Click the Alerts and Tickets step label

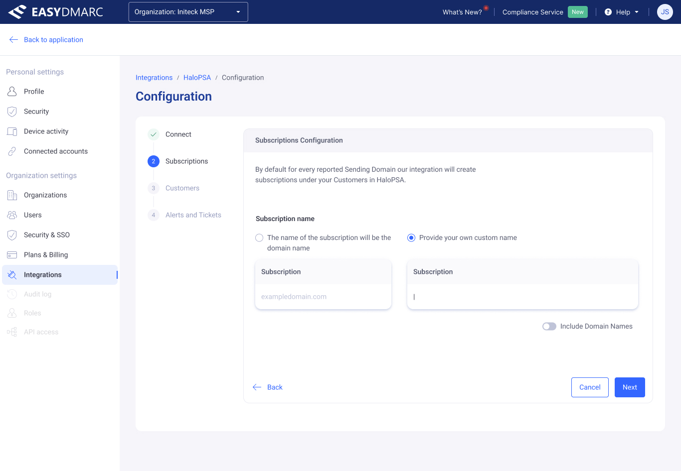click(x=193, y=215)
